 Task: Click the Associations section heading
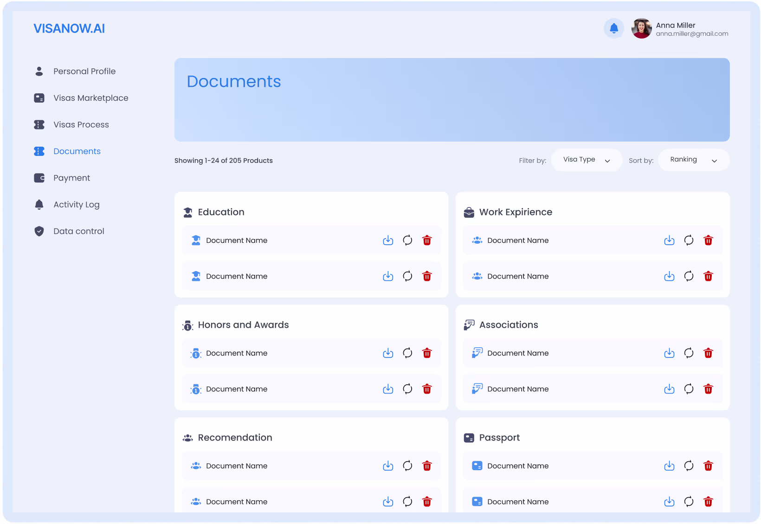509,325
